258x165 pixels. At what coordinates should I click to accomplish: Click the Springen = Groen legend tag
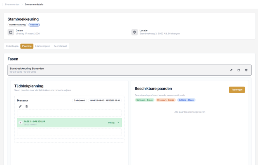tap(145, 100)
